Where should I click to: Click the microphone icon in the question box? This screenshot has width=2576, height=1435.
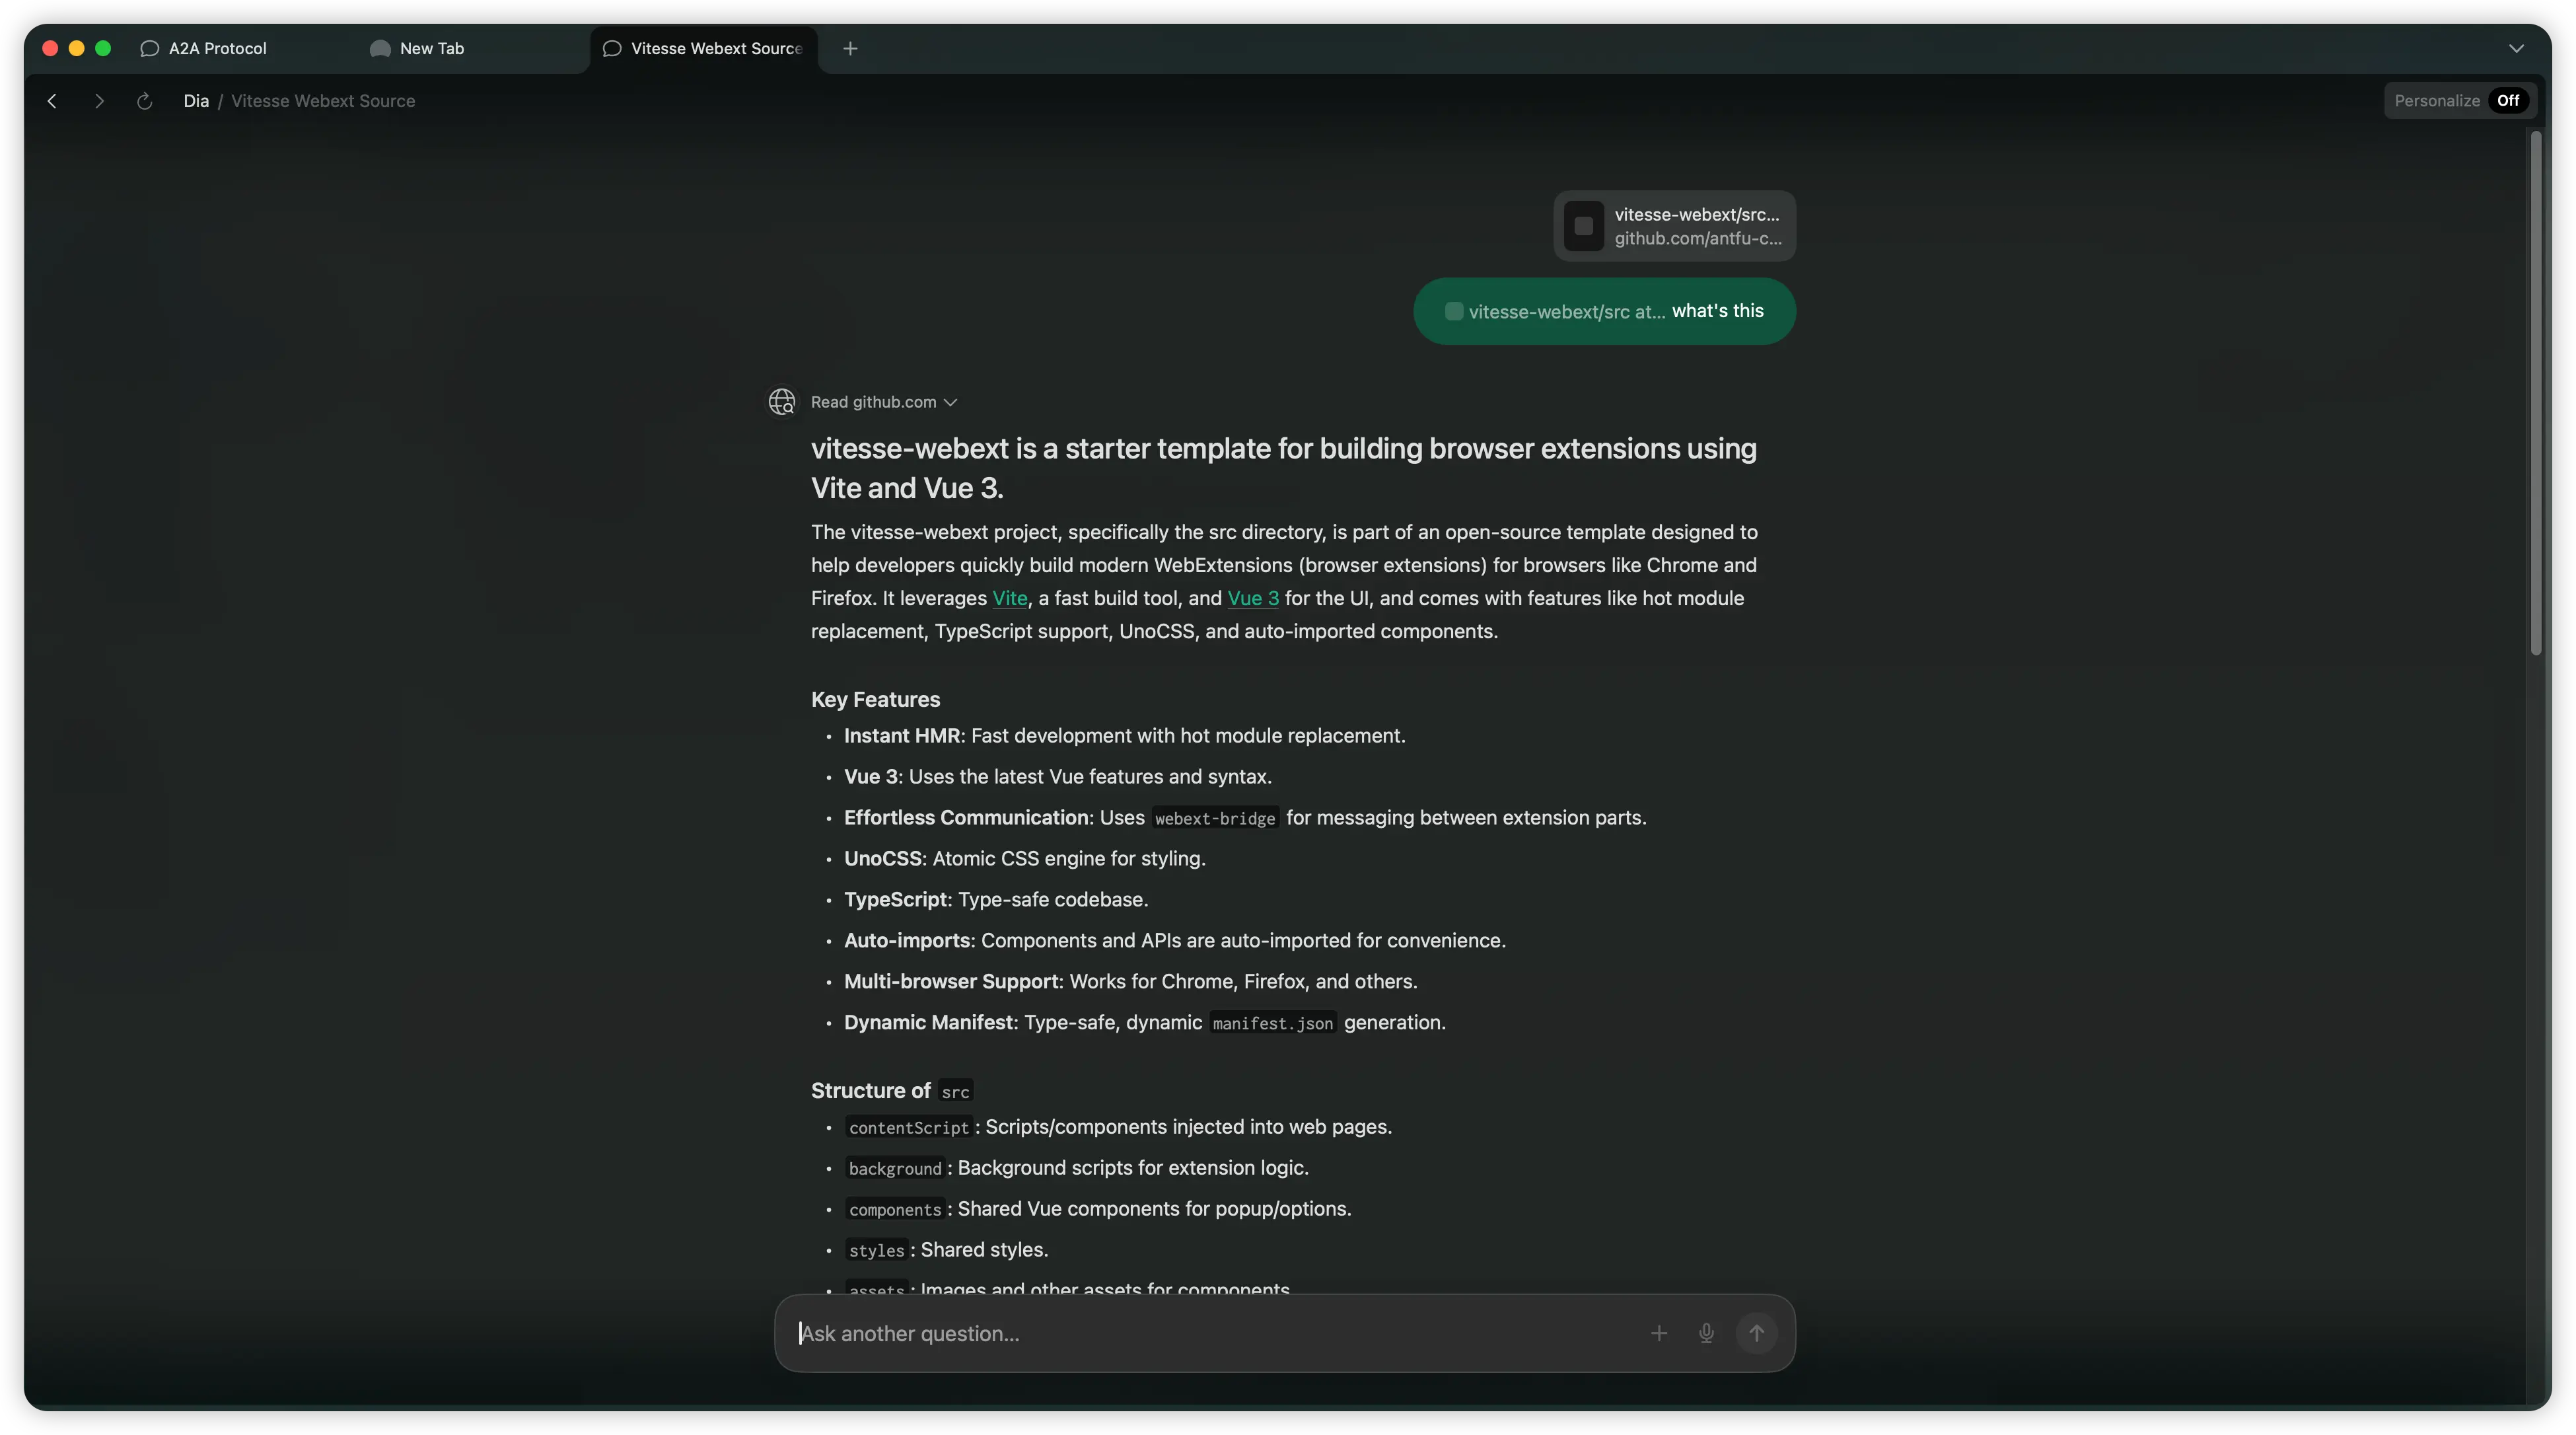click(1706, 1333)
